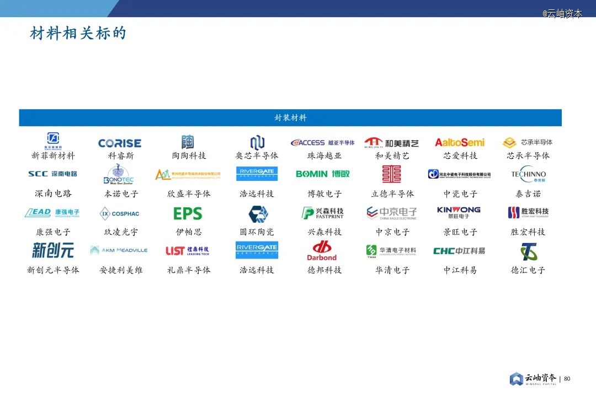The width and height of the screenshot is (596, 397).
Task: Select the caption 礼鼎半导体
Action: click(x=189, y=270)
